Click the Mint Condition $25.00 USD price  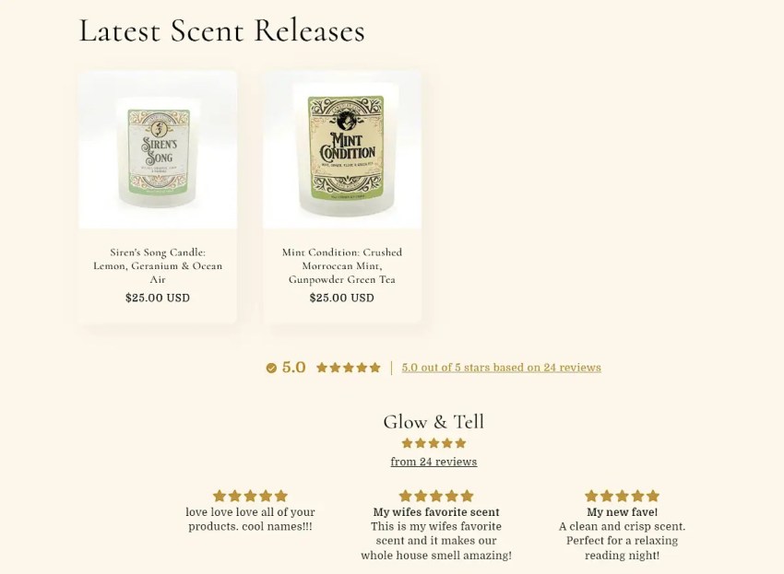point(342,298)
